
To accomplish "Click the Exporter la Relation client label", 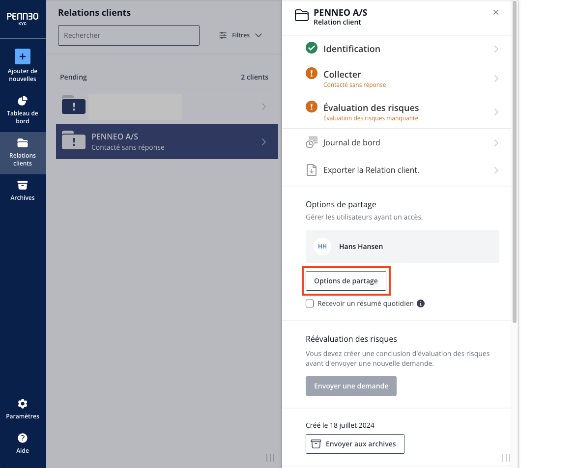I will (x=371, y=170).
